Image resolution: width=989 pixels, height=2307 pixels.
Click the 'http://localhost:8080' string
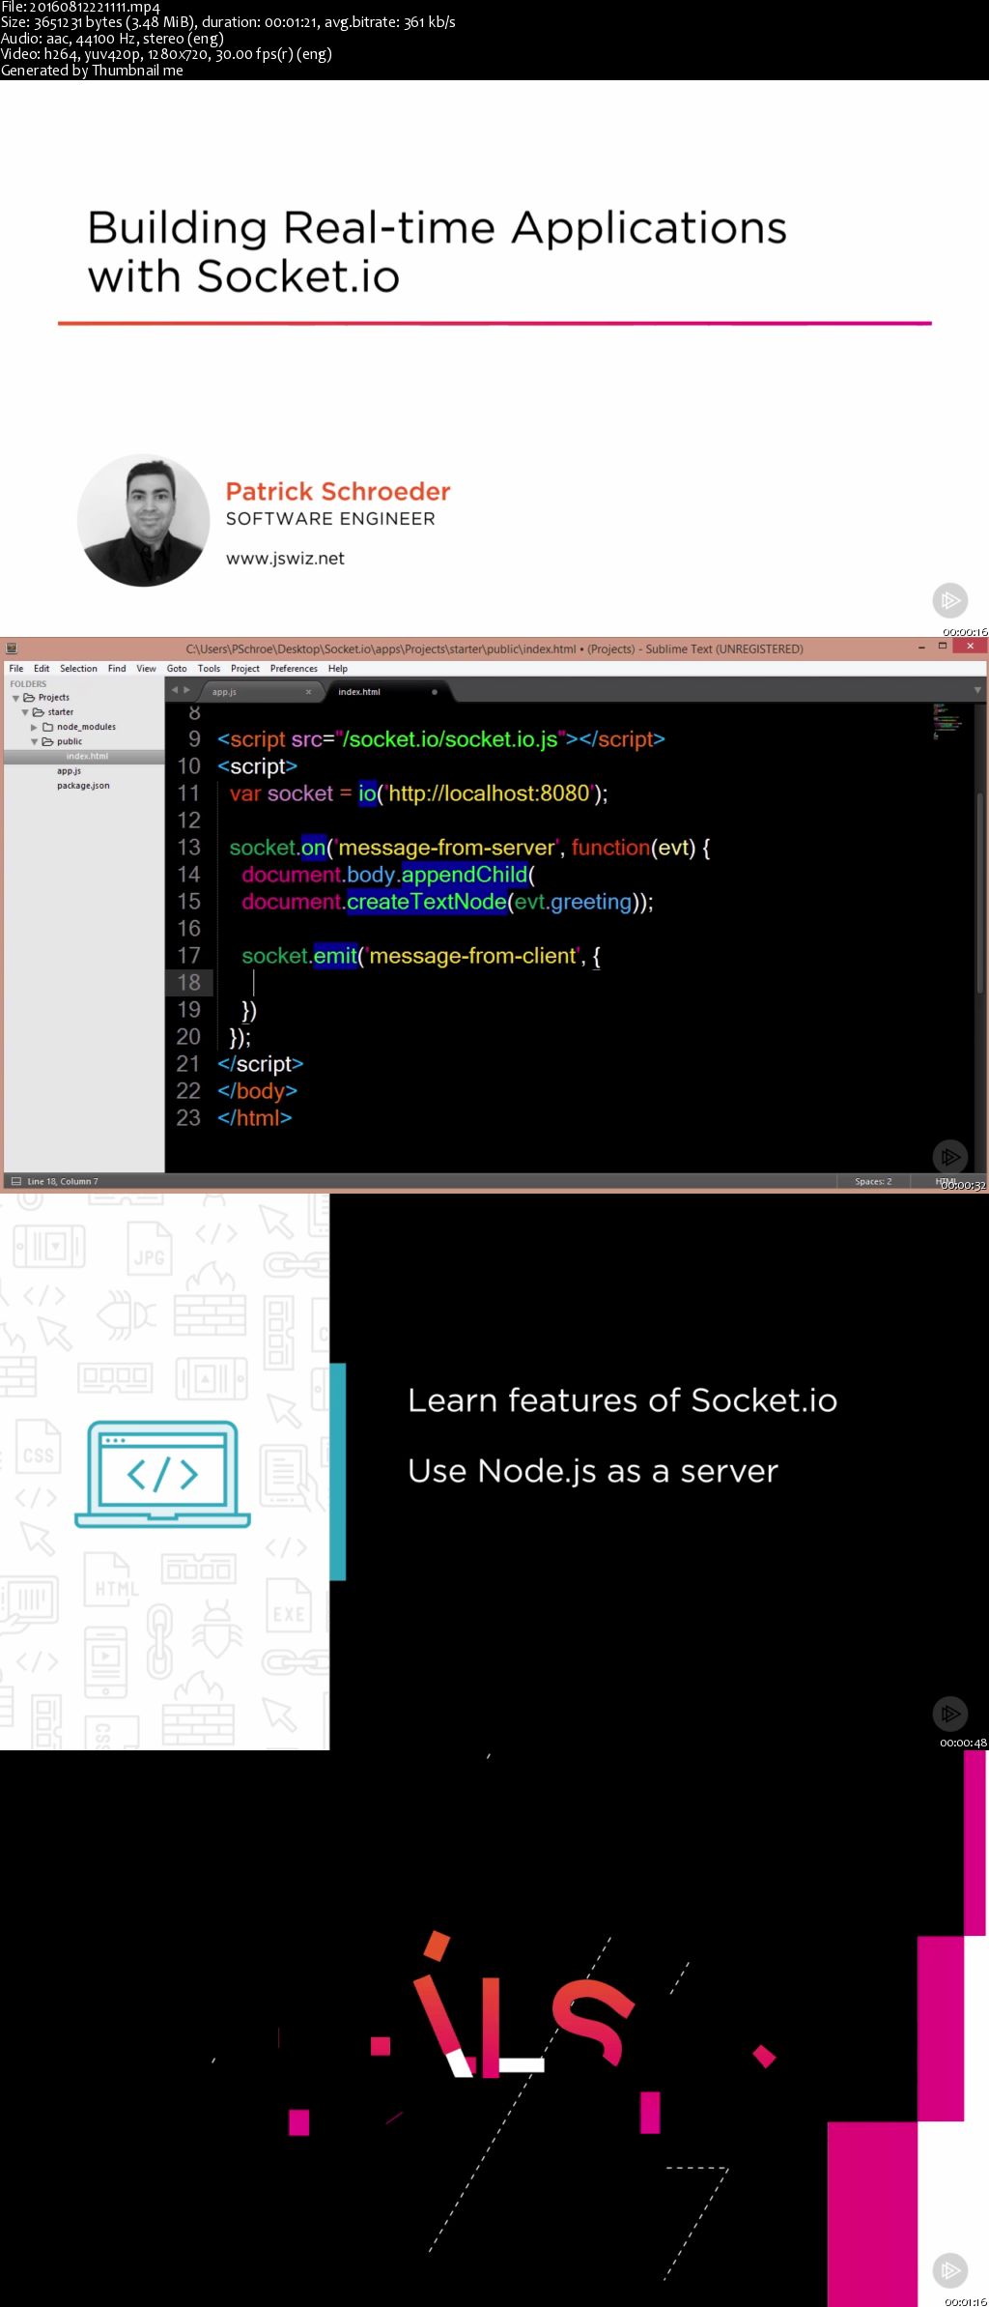coord(489,793)
